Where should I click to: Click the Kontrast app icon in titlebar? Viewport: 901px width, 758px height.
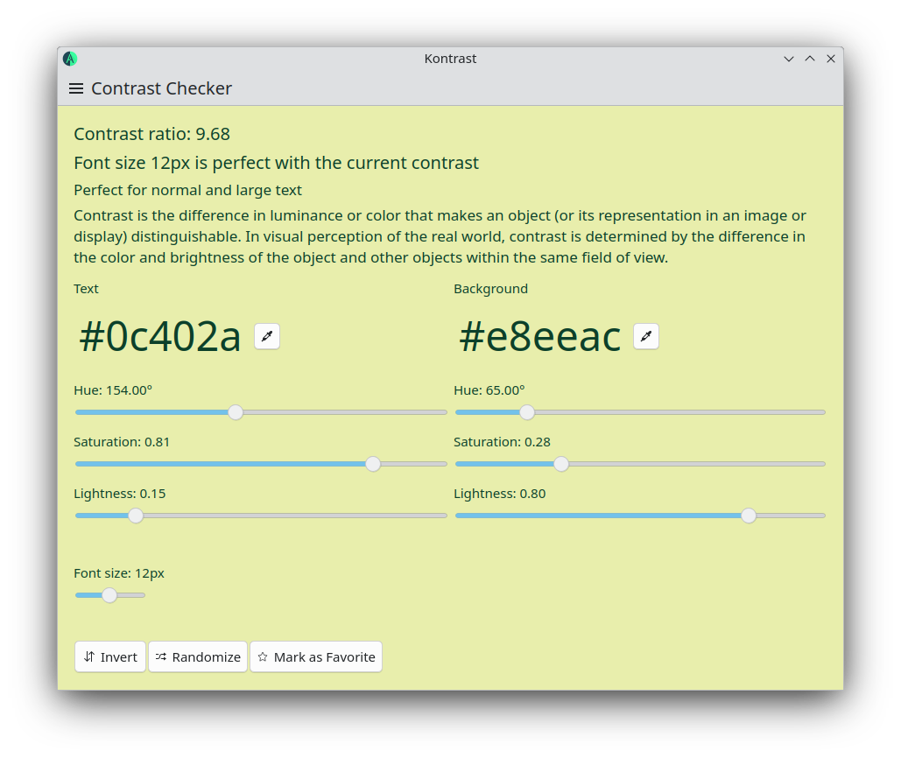pyautogui.click(x=70, y=59)
